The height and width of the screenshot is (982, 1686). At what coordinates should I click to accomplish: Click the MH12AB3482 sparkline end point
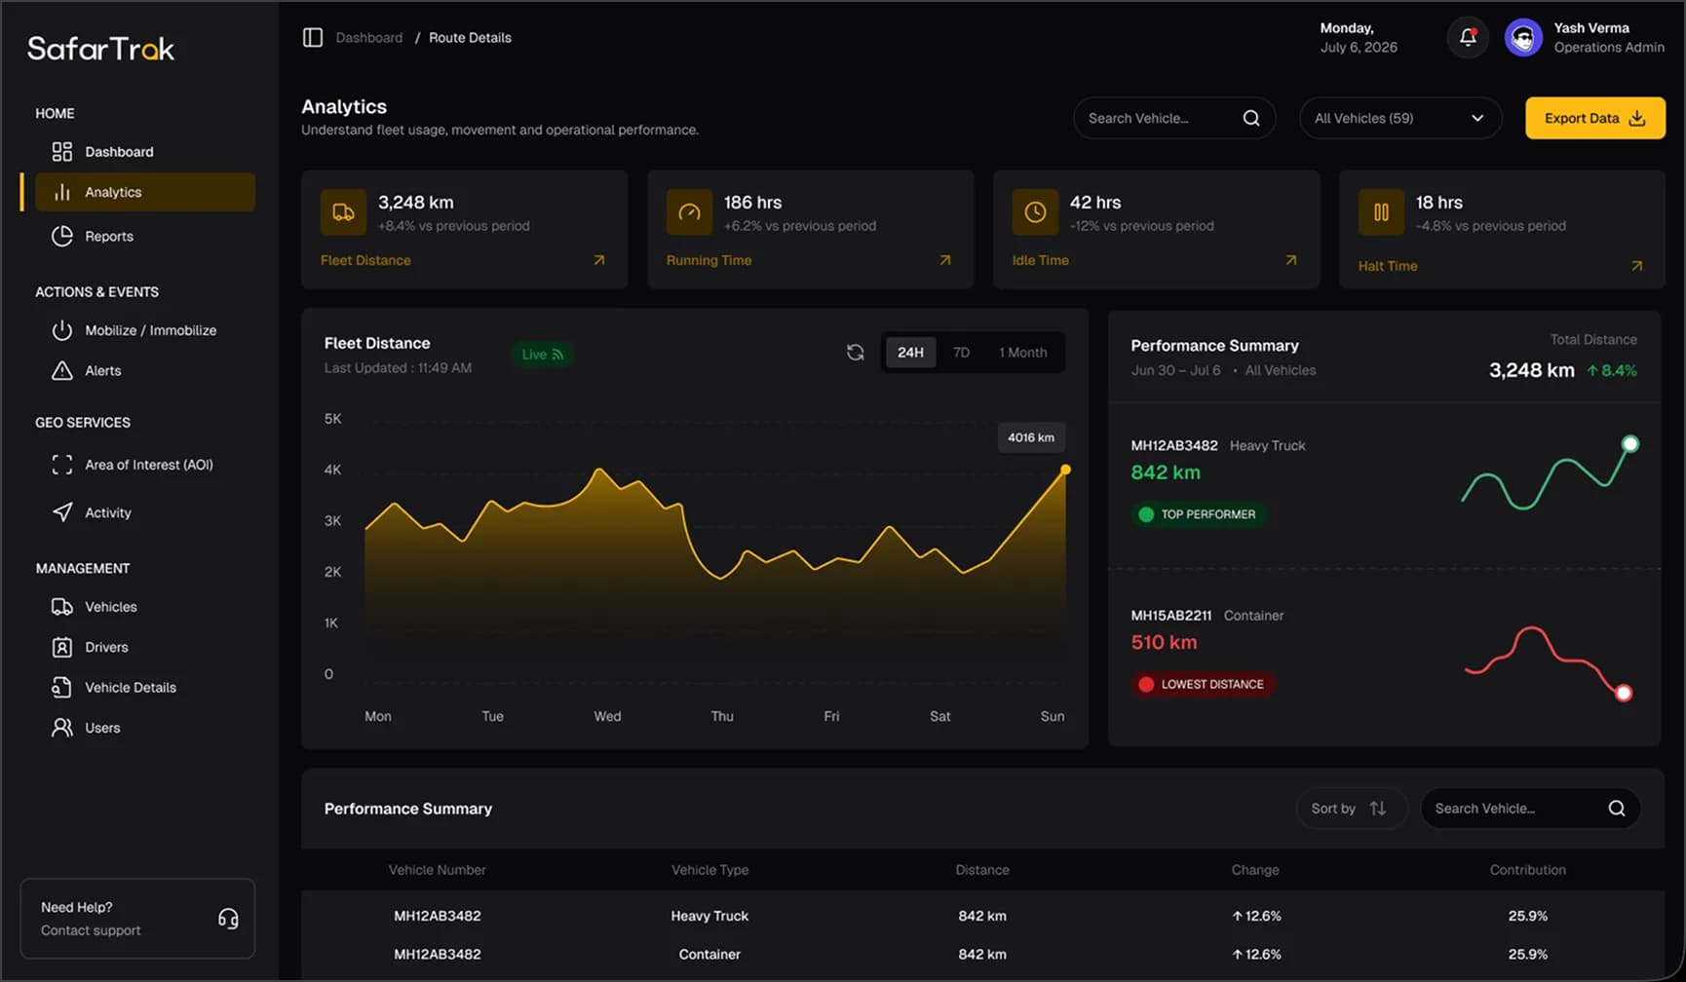coord(1629,444)
